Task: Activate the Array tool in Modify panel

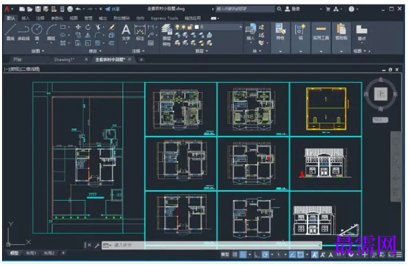Action: [x=98, y=43]
